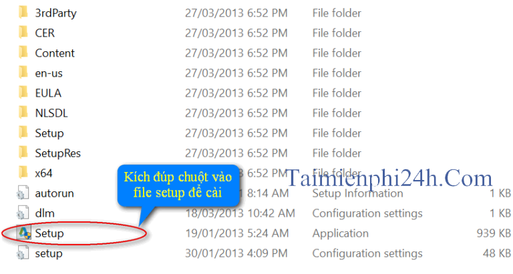Select the dlm configuration file icon

[23, 213]
